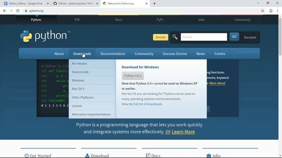
Task: Select the PyPI top meta tab
Action: point(160,20)
